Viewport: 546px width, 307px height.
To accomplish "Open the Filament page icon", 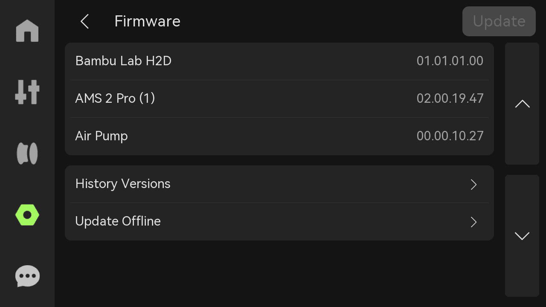I will [27, 153].
